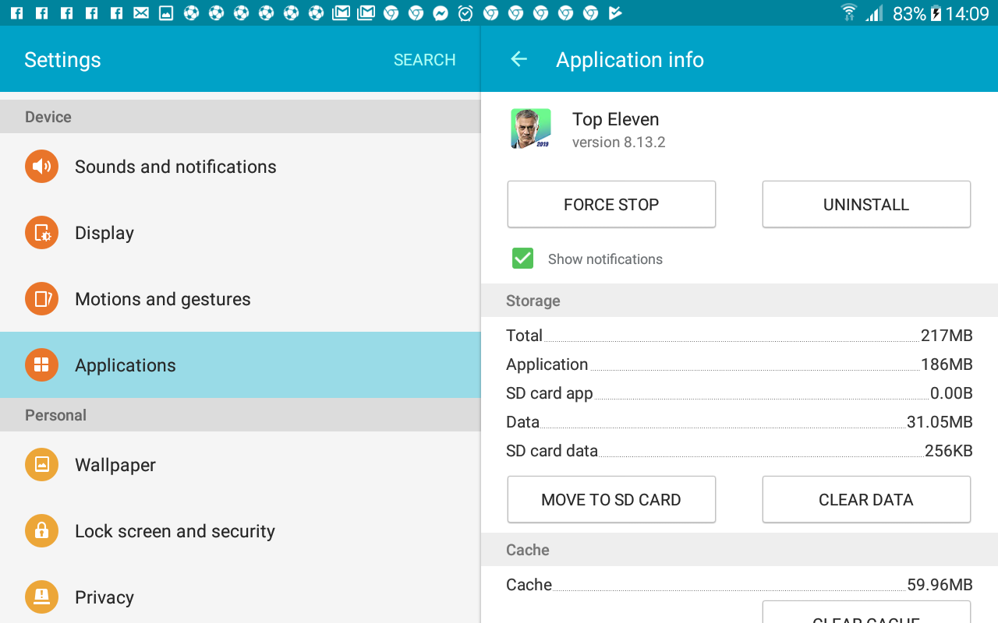Tap the Top Eleven app icon

(531, 128)
